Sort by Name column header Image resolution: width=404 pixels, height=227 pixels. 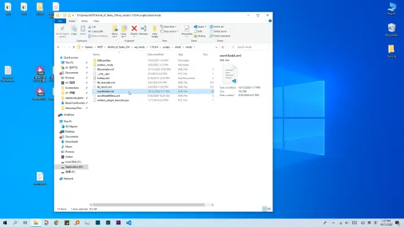pyautogui.click(x=96, y=54)
